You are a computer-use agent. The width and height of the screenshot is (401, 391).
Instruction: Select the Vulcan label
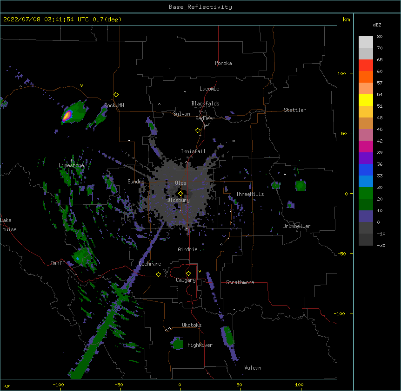(x=253, y=368)
